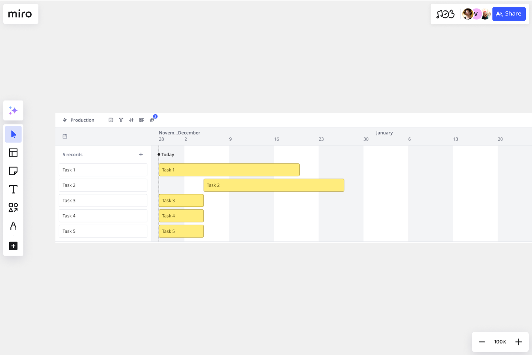Add a new record with the plus button
Screen dimensions: 532x355
click(x=141, y=154)
